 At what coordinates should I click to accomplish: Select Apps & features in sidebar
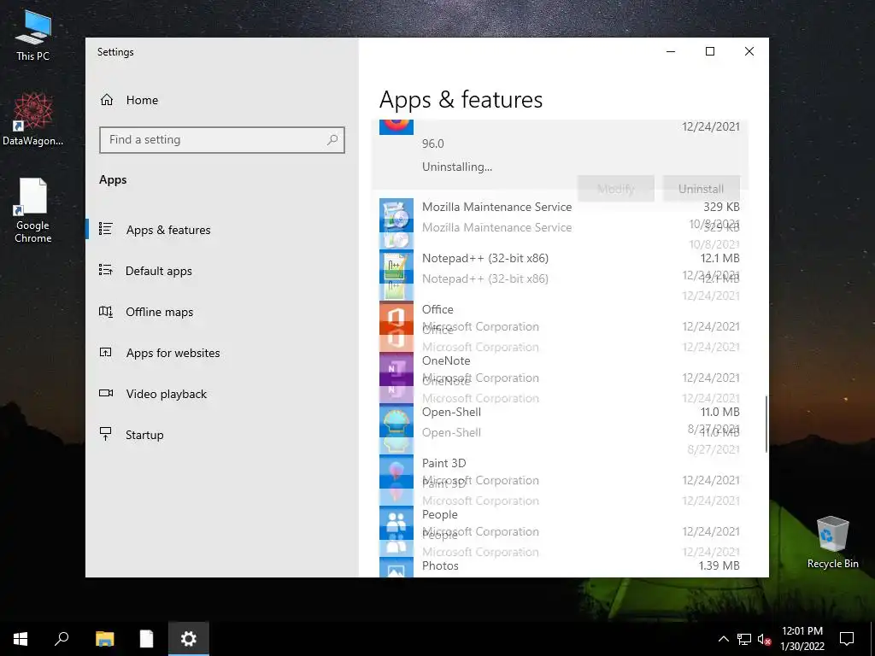[168, 230]
